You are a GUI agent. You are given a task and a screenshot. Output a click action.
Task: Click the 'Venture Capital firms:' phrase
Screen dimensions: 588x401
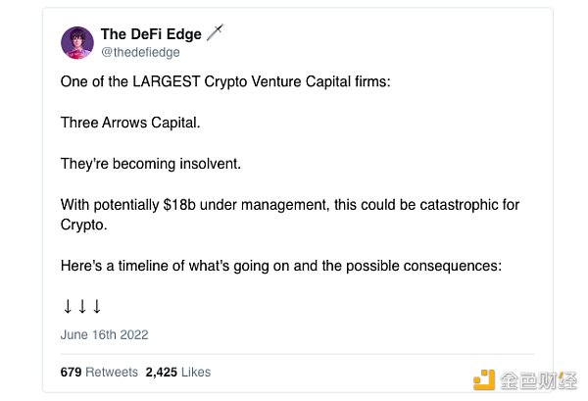click(x=321, y=81)
